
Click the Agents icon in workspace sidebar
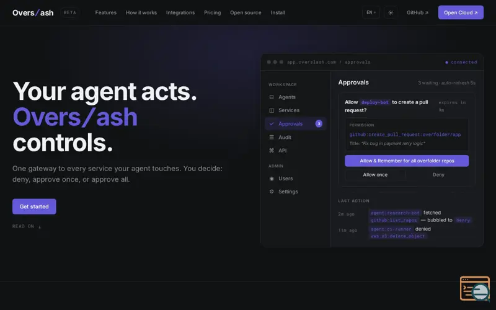point(272,97)
